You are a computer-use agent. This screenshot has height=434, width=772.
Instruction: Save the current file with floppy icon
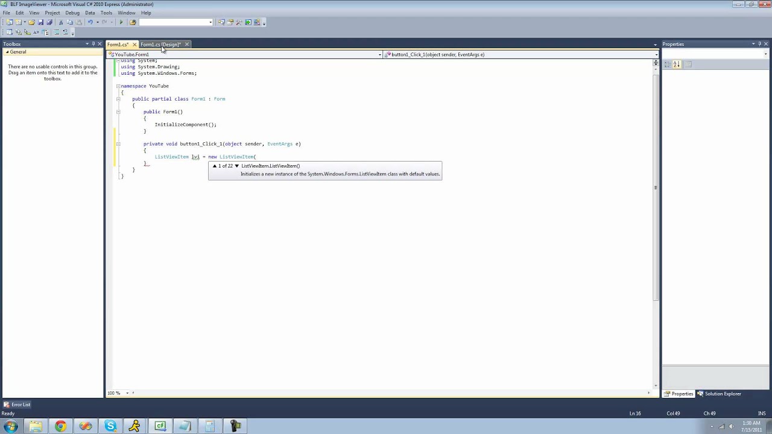pyautogui.click(x=40, y=22)
